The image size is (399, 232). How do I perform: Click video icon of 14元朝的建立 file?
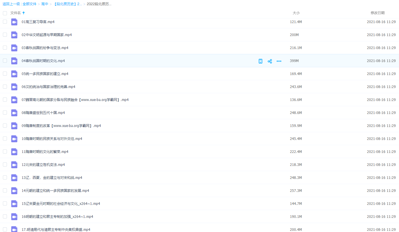[x=14, y=191]
